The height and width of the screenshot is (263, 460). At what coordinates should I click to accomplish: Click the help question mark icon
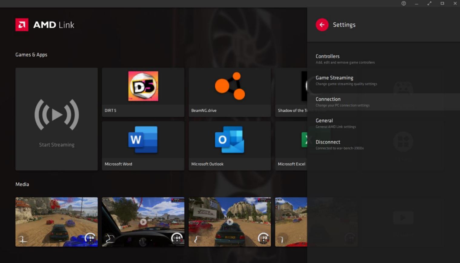coord(404,3)
